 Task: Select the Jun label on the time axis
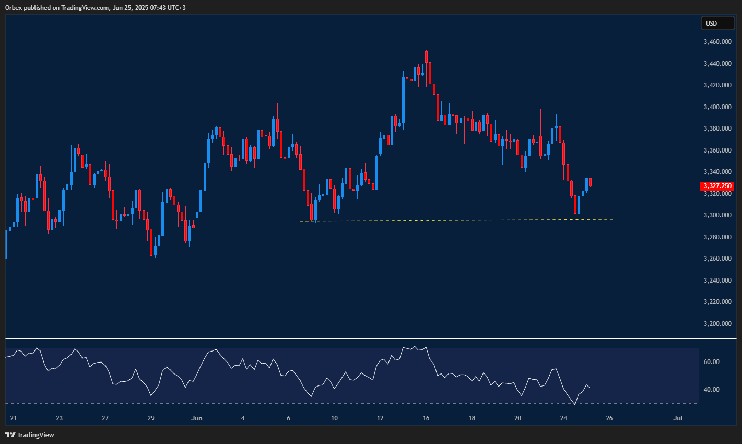[x=197, y=418]
